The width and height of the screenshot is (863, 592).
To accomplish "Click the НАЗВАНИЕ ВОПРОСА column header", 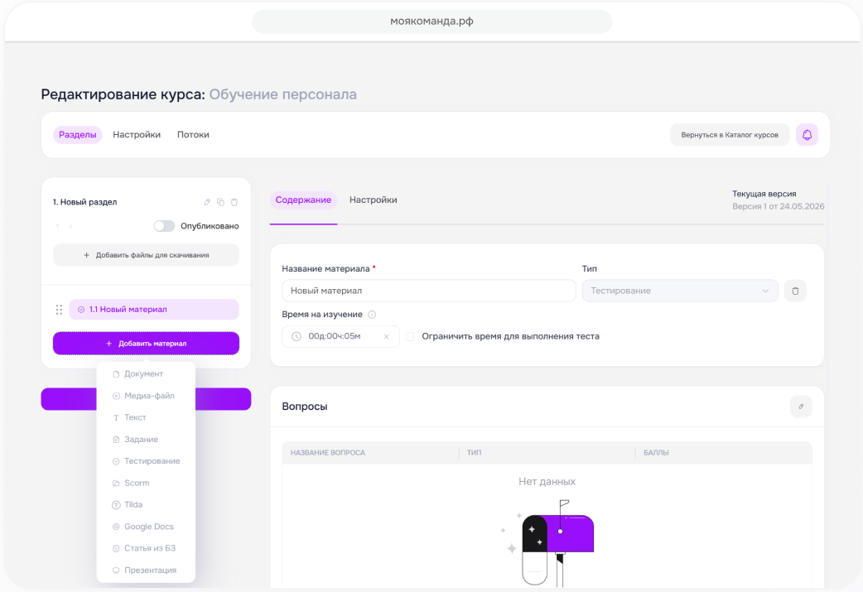I will click(327, 453).
